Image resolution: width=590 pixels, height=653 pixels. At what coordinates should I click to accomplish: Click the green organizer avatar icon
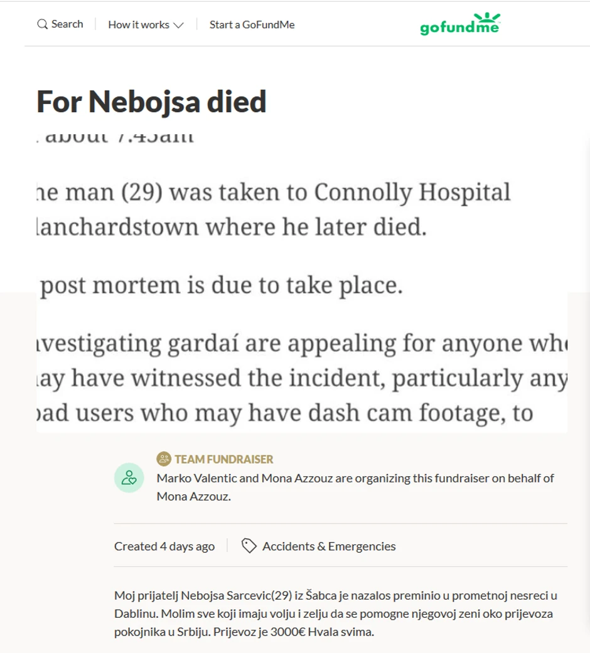pyautogui.click(x=129, y=478)
